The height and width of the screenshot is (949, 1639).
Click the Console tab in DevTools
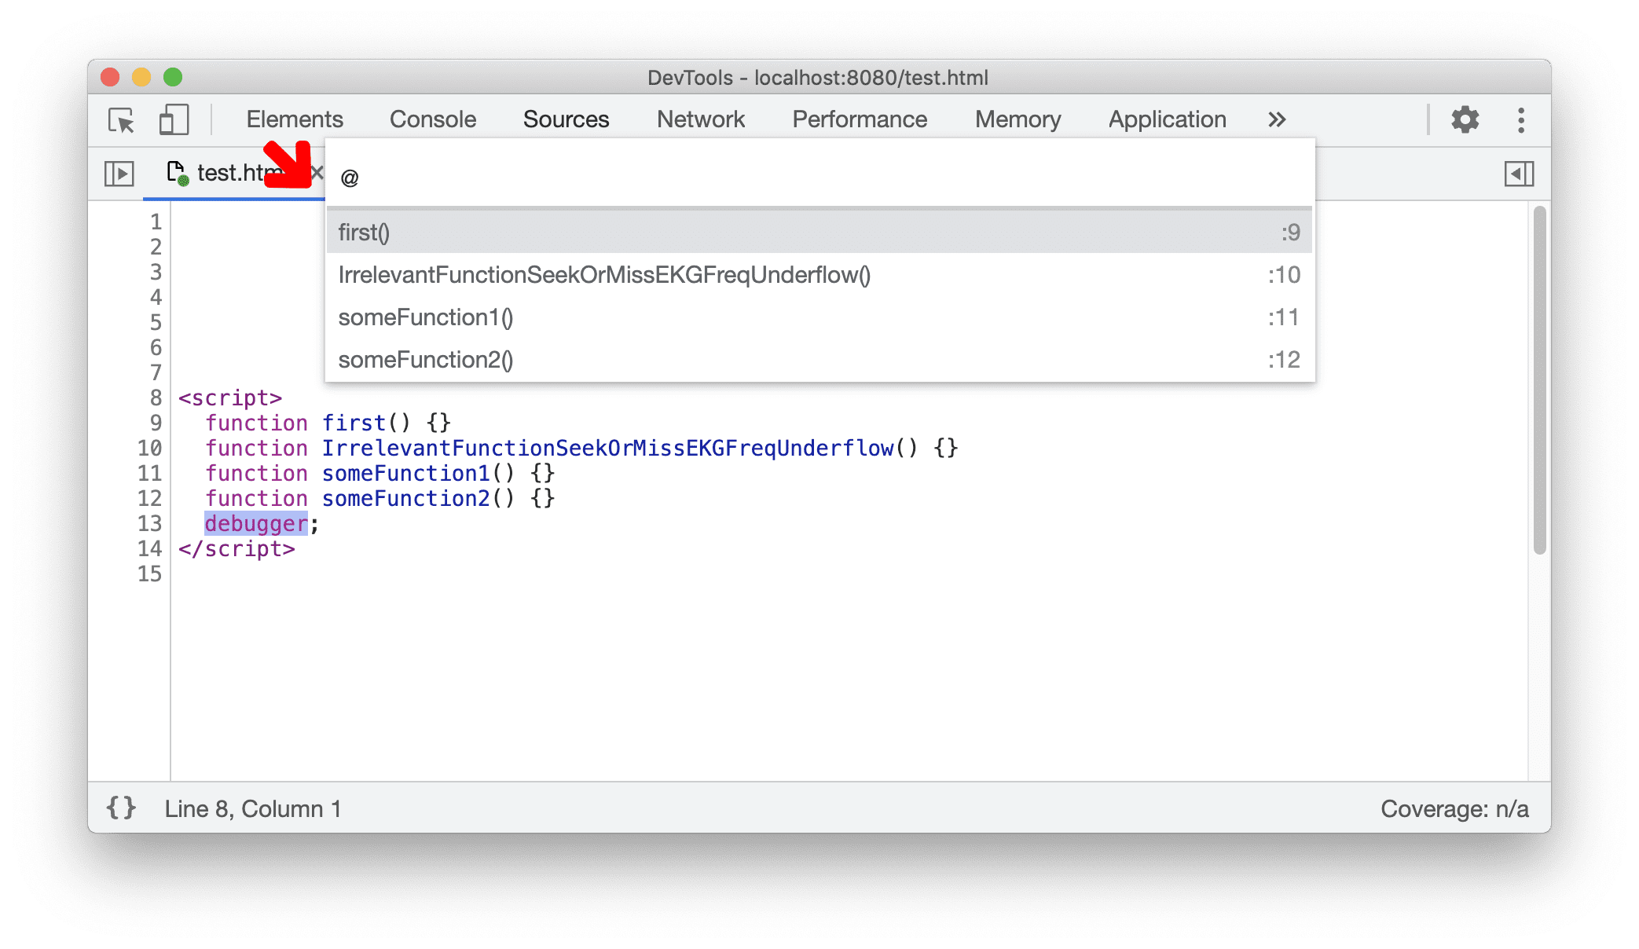coord(434,119)
